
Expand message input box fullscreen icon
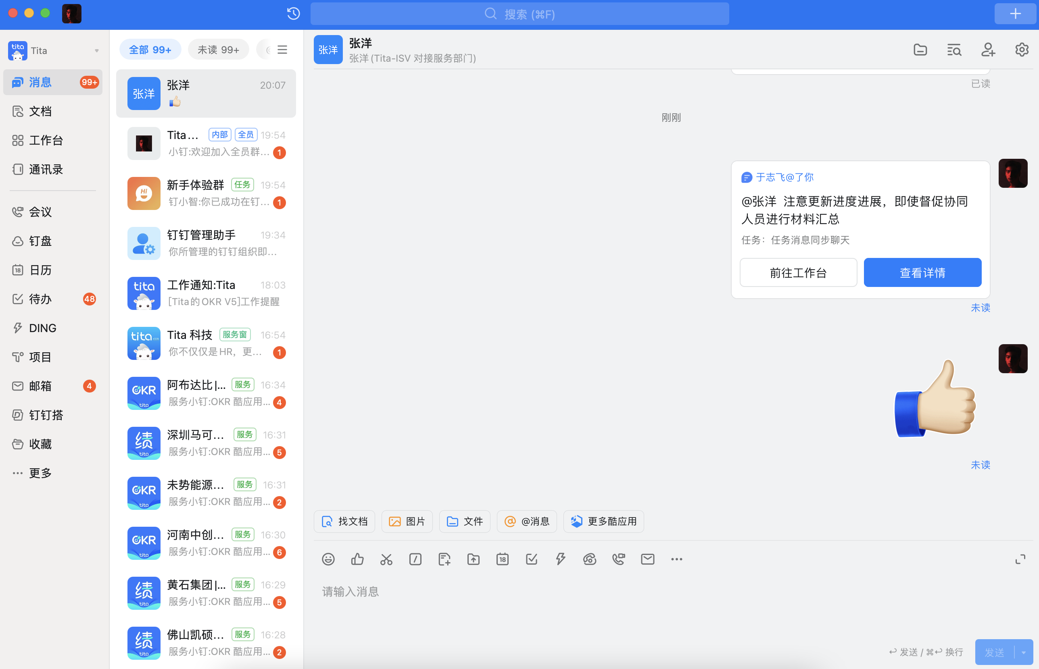(1020, 559)
